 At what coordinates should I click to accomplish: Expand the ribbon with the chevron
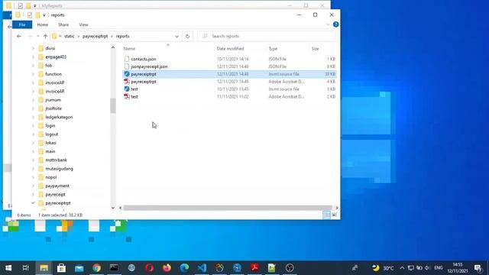click(x=328, y=24)
